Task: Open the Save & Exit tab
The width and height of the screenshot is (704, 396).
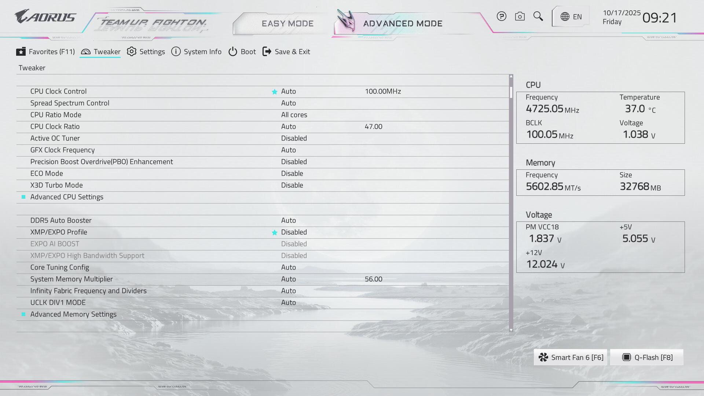Action: click(x=286, y=52)
